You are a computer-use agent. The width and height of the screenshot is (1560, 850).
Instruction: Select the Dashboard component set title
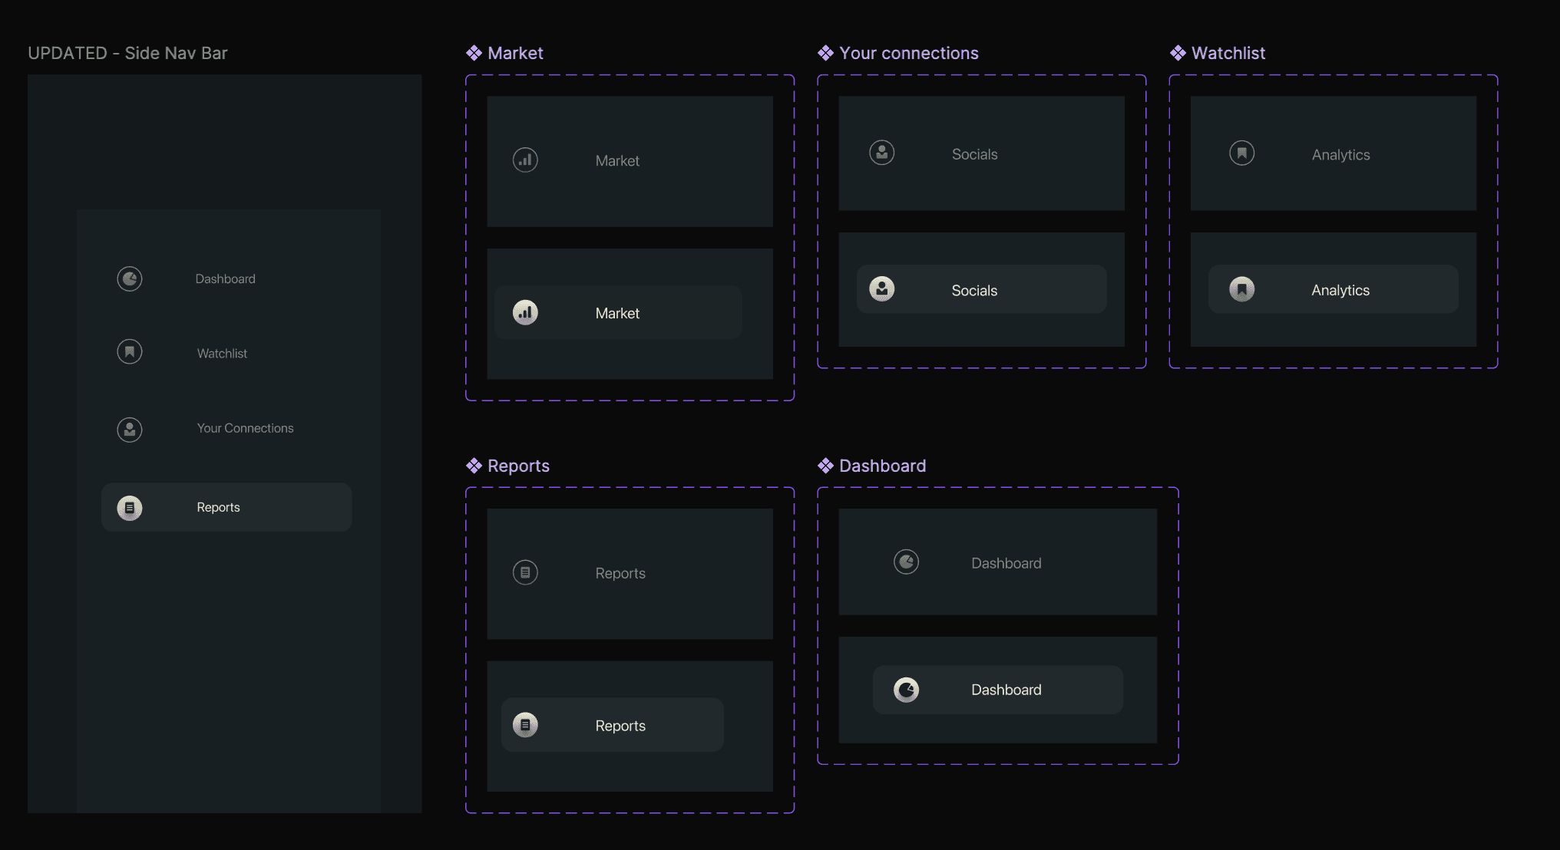click(882, 466)
